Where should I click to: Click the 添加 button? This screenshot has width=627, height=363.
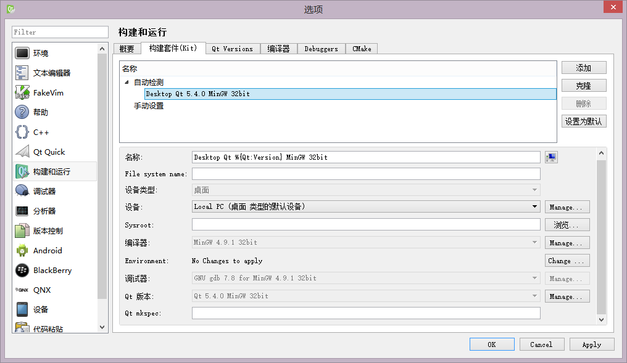coord(584,68)
